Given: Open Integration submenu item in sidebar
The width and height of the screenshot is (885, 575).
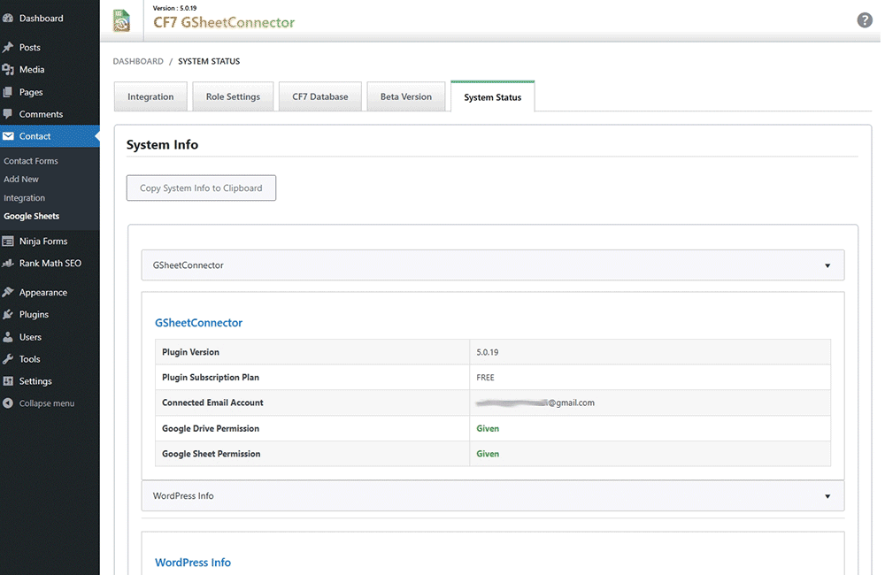Looking at the screenshot, I should click(x=24, y=198).
